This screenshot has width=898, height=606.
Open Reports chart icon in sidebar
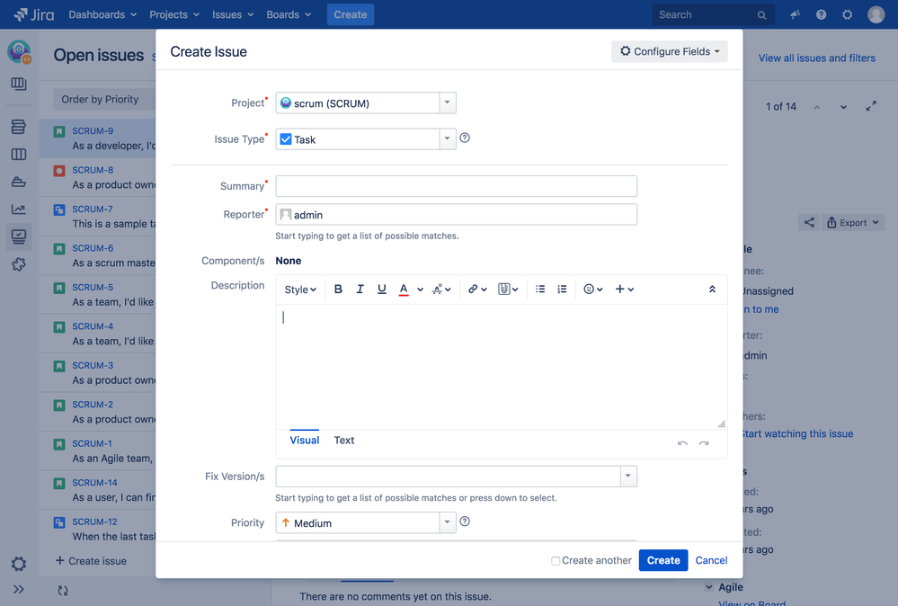tap(18, 209)
